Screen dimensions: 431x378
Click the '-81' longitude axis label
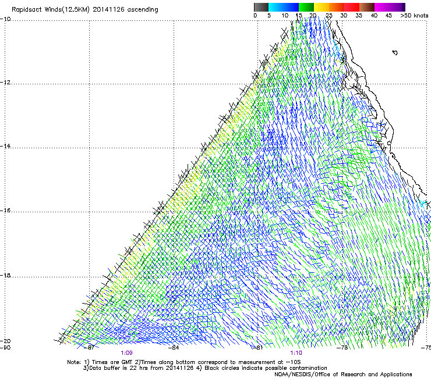tap(258, 348)
